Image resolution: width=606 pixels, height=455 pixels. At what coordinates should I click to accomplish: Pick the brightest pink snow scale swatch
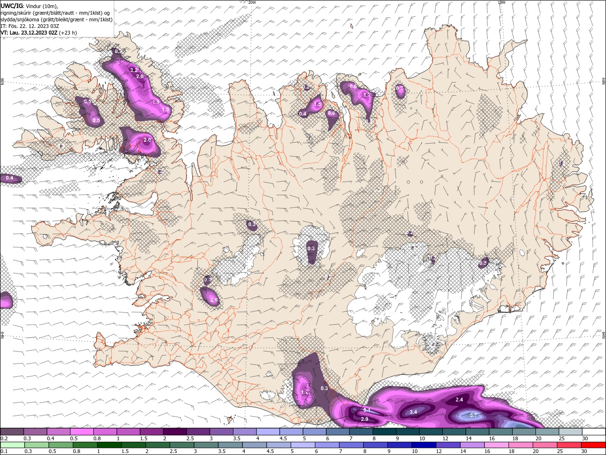(81, 432)
